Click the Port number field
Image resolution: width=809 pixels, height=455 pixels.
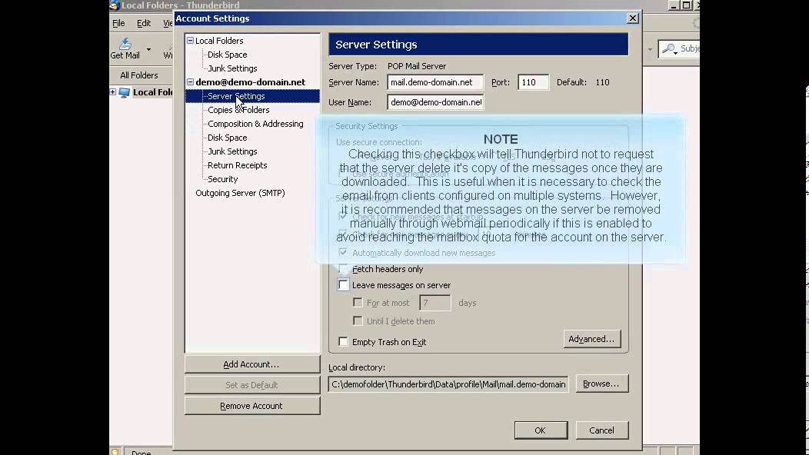pos(533,82)
